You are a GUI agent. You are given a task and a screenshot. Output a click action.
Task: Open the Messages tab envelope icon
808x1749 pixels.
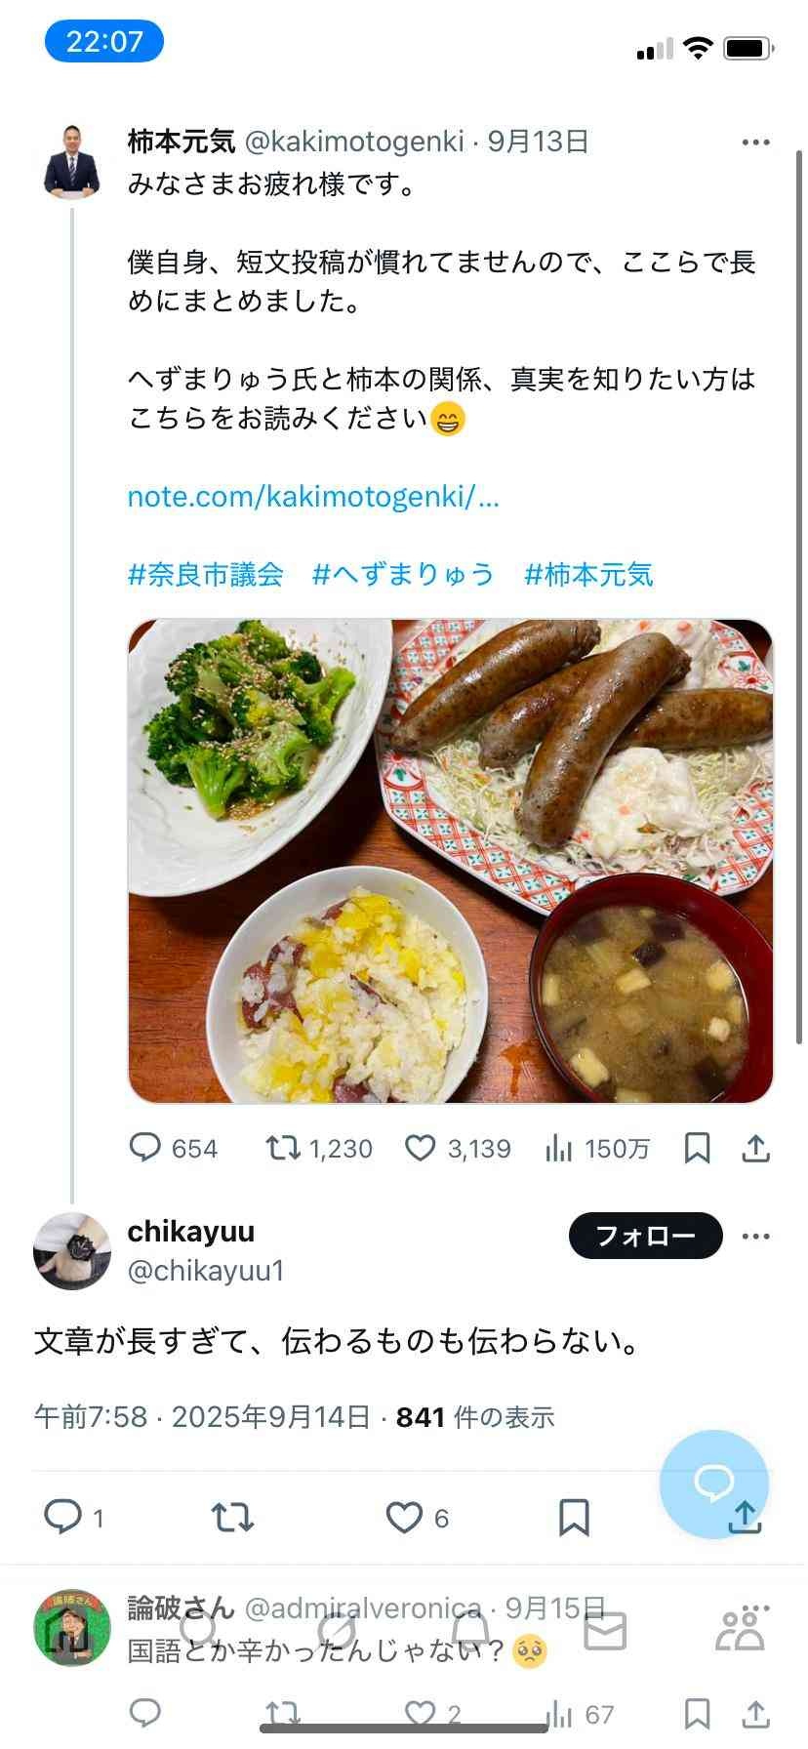(x=605, y=1631)
